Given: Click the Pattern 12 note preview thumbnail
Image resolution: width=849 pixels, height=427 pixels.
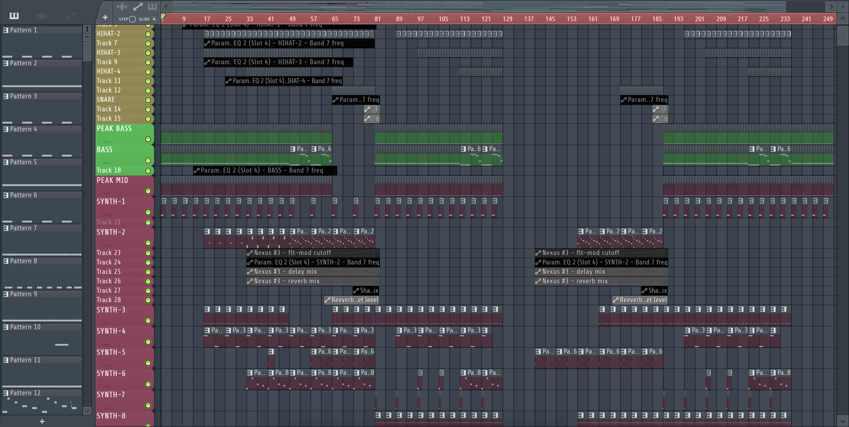Looking at the screenshot, I should tap(42, 405).
